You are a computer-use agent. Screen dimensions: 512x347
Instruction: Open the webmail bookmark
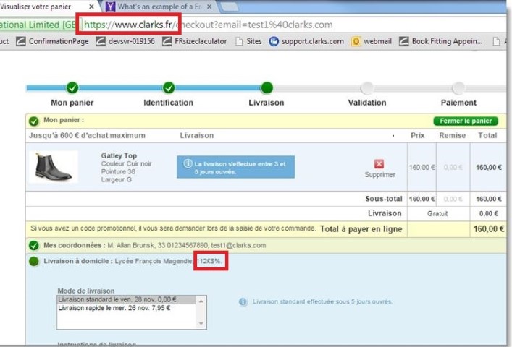pyautogui.click(x=372, y=41)
